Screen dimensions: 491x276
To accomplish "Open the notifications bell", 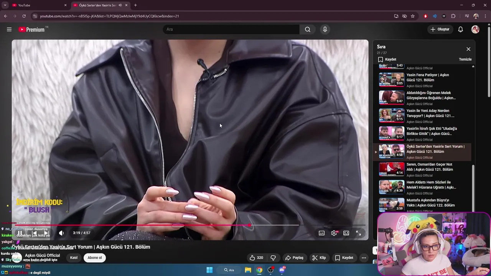I will coord(461,30).
